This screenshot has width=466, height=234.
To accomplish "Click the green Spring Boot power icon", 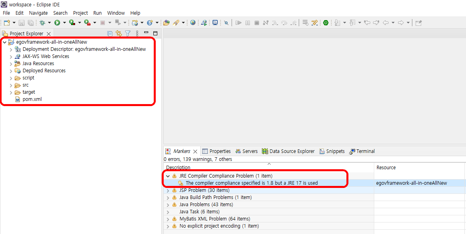I will click(x=326, y=23).
